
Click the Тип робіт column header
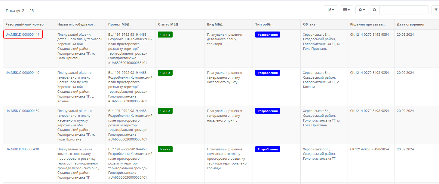point(263,24)
